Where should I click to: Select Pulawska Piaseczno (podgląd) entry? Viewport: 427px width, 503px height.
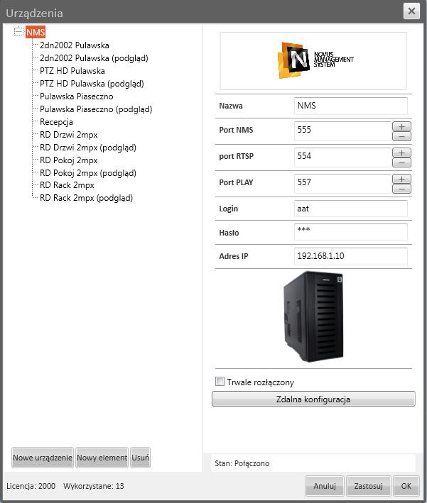pos(96,109)
